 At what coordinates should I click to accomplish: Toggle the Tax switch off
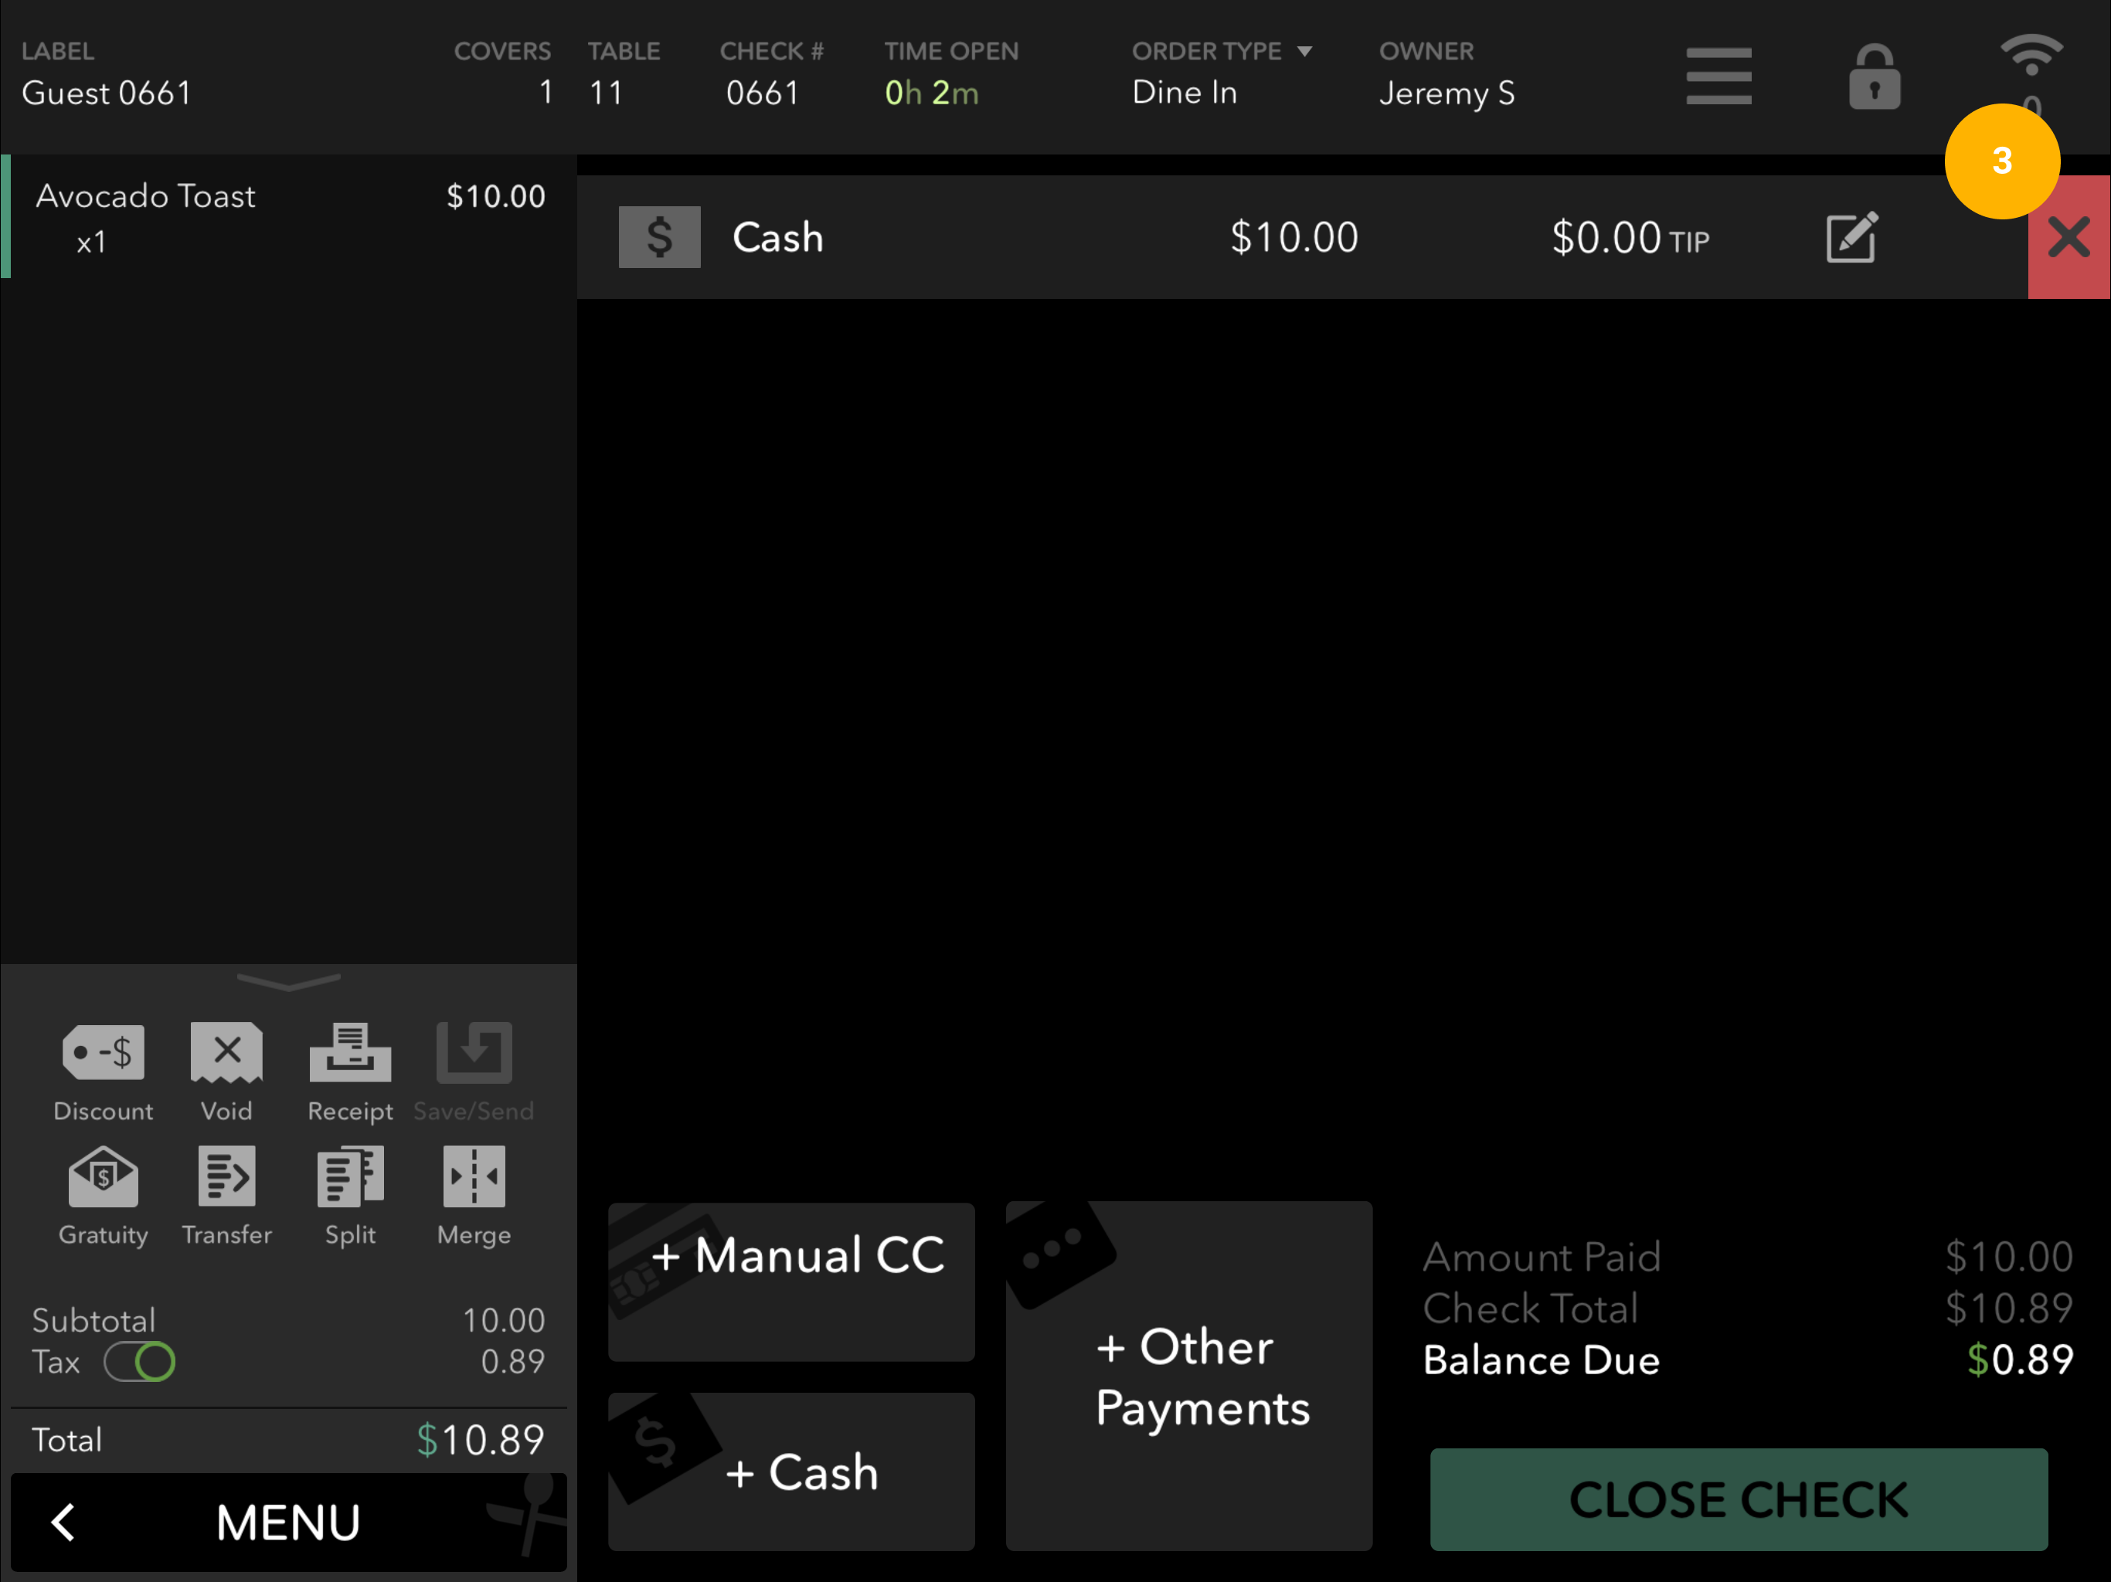point(139,1362)
